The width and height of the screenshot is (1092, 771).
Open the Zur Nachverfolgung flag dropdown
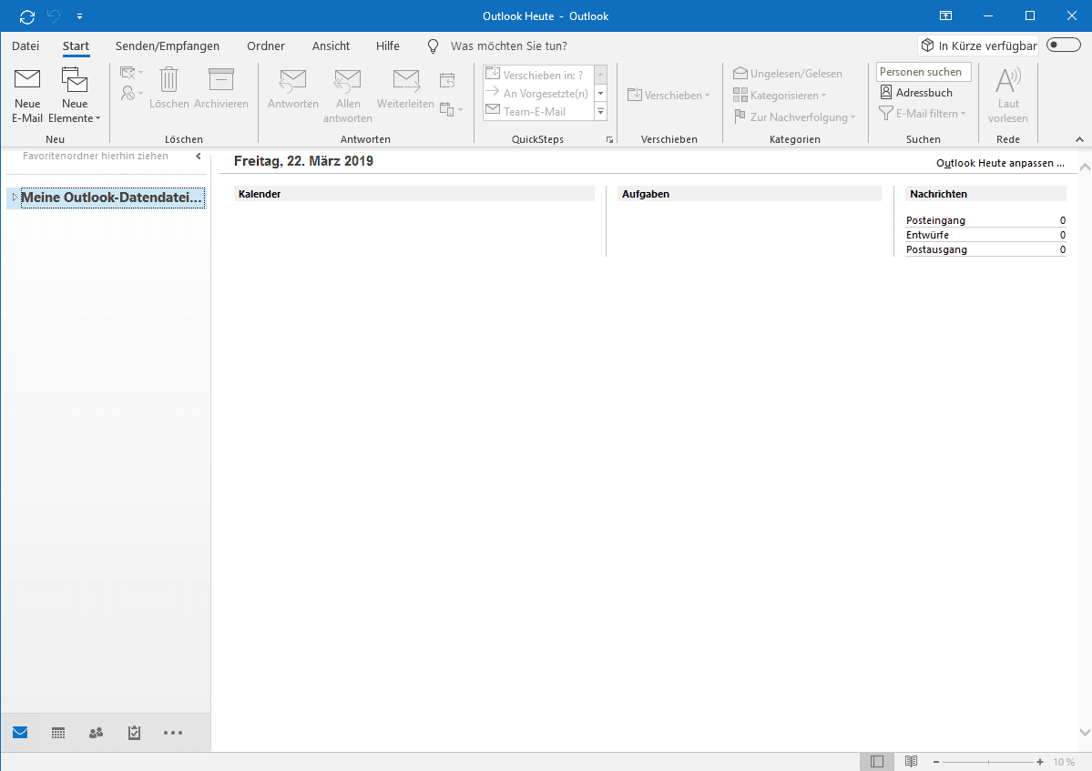[794, 117]
